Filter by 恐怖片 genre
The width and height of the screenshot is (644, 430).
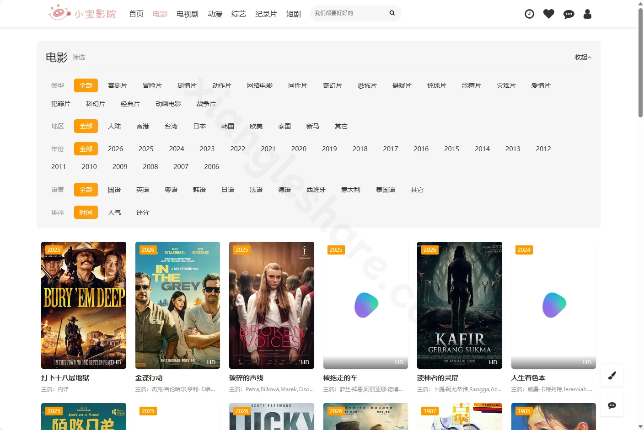tap(367, 85)
